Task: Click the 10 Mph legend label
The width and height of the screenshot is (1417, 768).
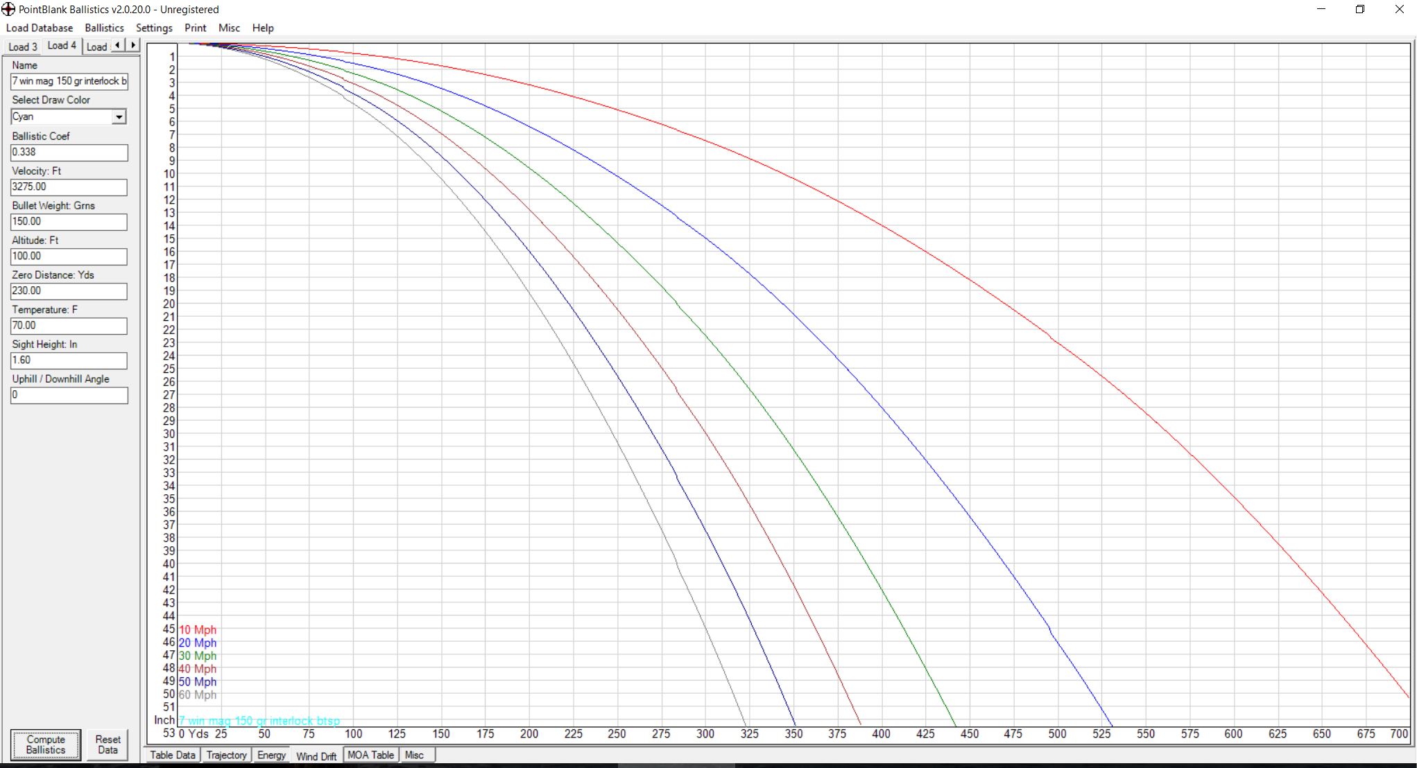Action: pyautogui.click(x=198, y=630)
